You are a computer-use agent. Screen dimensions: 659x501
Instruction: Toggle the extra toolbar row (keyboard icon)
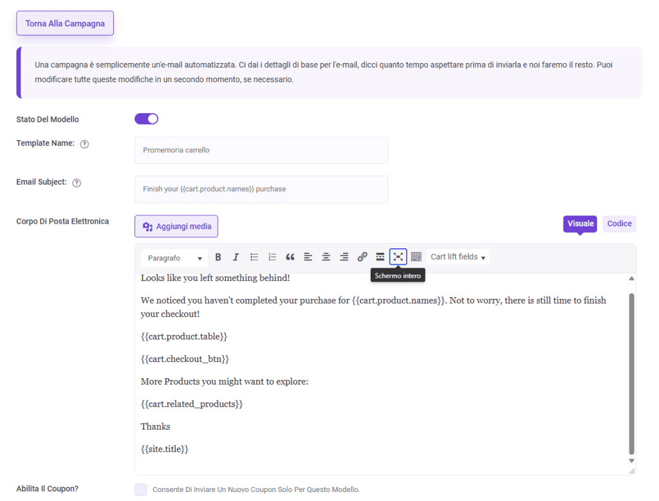pyautogui.click(x=416, y=257)
